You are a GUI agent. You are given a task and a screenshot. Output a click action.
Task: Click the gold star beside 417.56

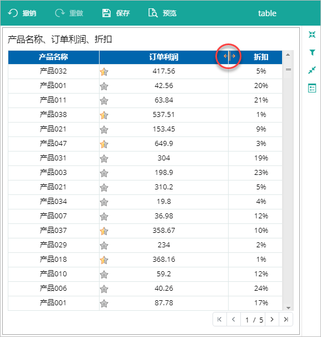pos(104,72)
